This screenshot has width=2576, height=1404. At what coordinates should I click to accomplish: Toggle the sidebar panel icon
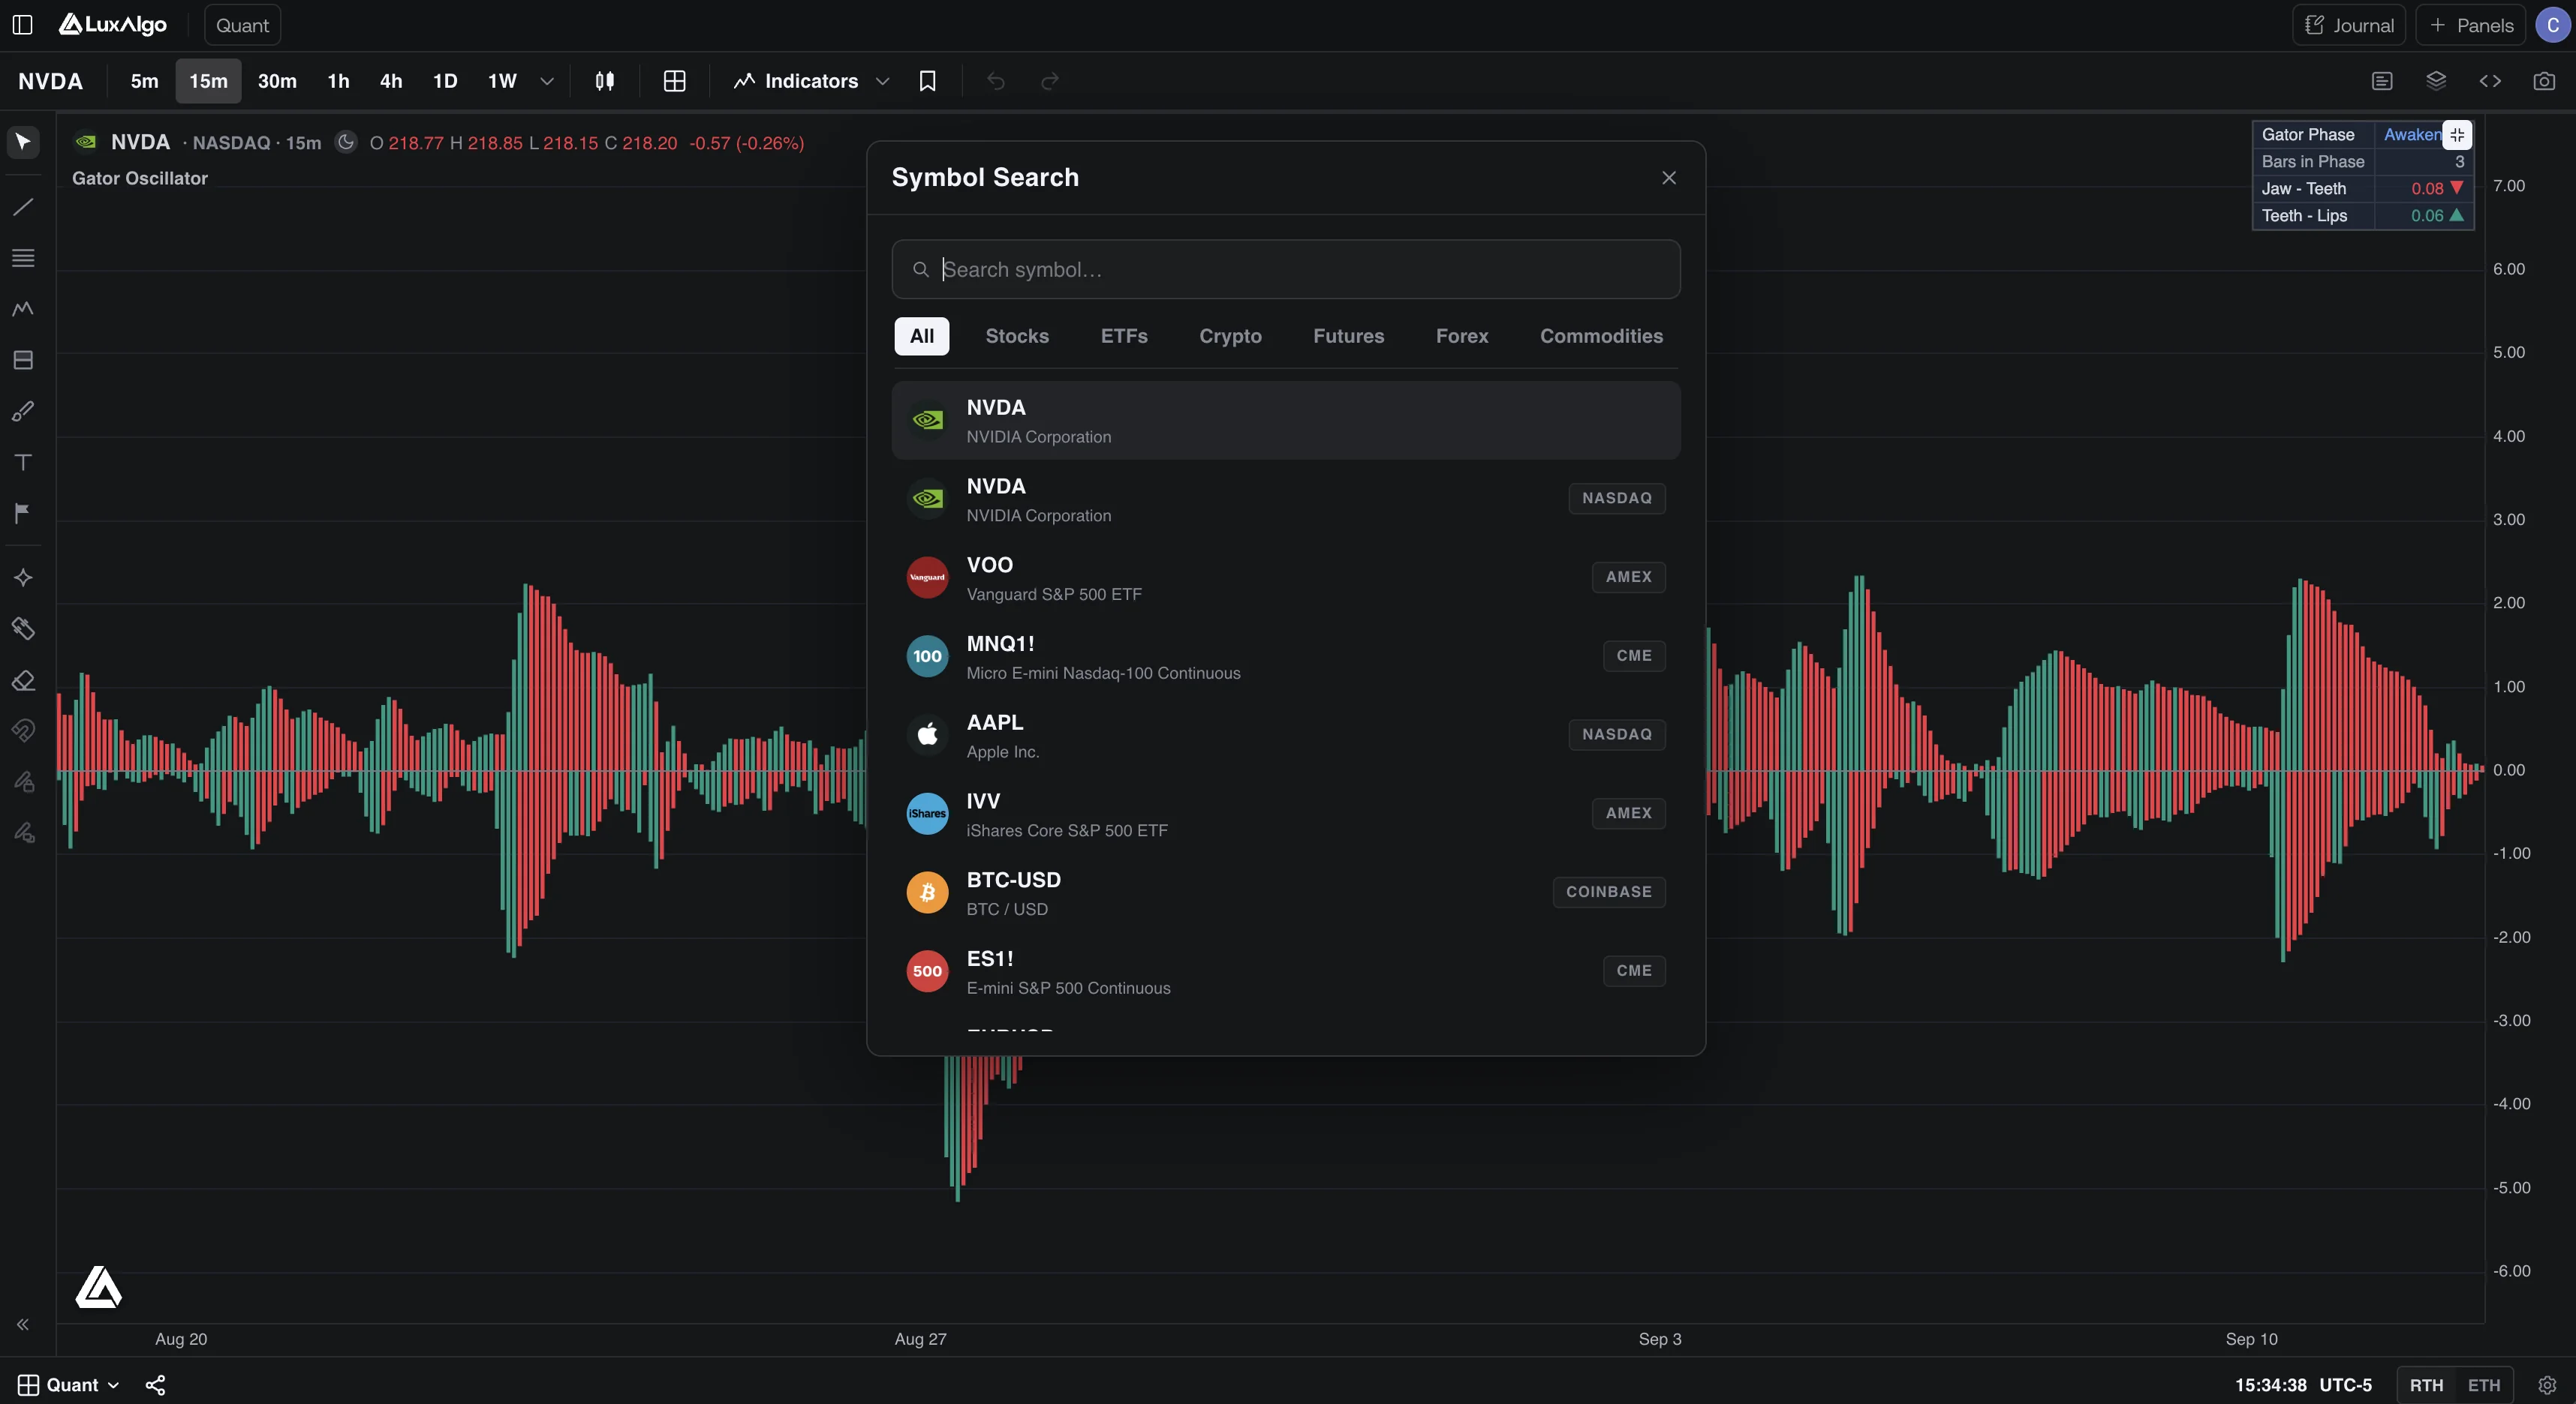point(22,25)
